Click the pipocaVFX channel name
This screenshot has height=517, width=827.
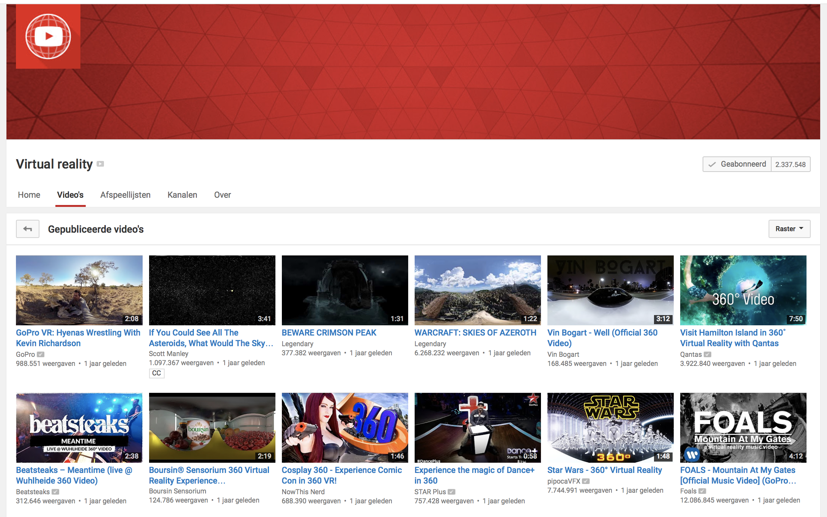point(564,481)
